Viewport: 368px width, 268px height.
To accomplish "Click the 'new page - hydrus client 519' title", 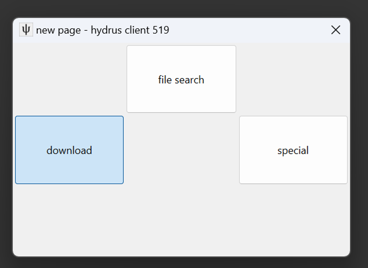I will point(103,30).
